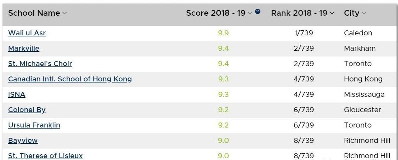Sort by City column chevron

[x=364, y=13]
